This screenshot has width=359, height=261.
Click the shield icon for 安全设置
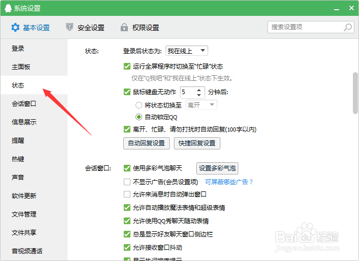coord(70,27)
